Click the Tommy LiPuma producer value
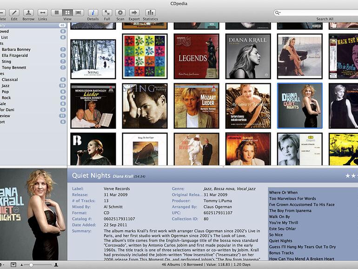Viewport: 358px width, 269px height. (x=218, y=201)
